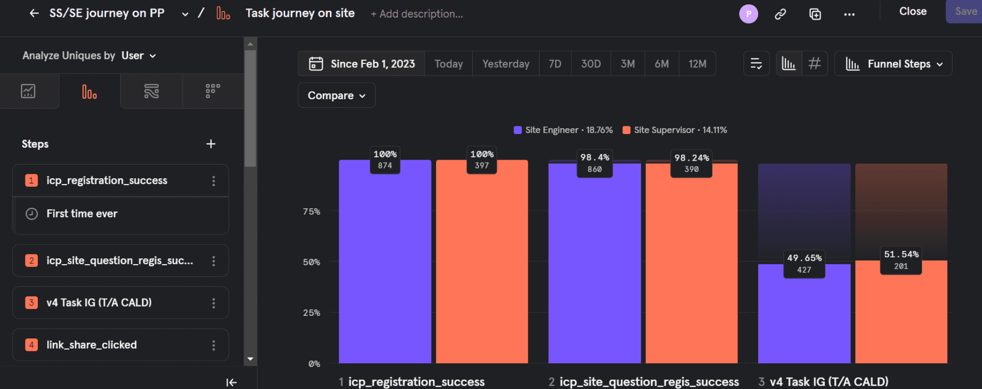The width and height of the screenshot is (982, 389).
Task: Switch to the Funnels report tab
Action: coord(89,91)
